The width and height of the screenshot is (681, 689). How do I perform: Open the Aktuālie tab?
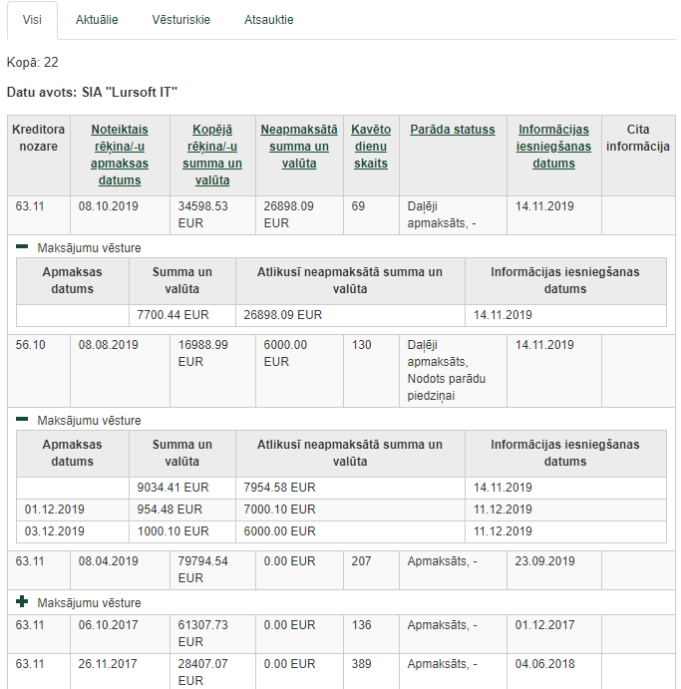97,20
